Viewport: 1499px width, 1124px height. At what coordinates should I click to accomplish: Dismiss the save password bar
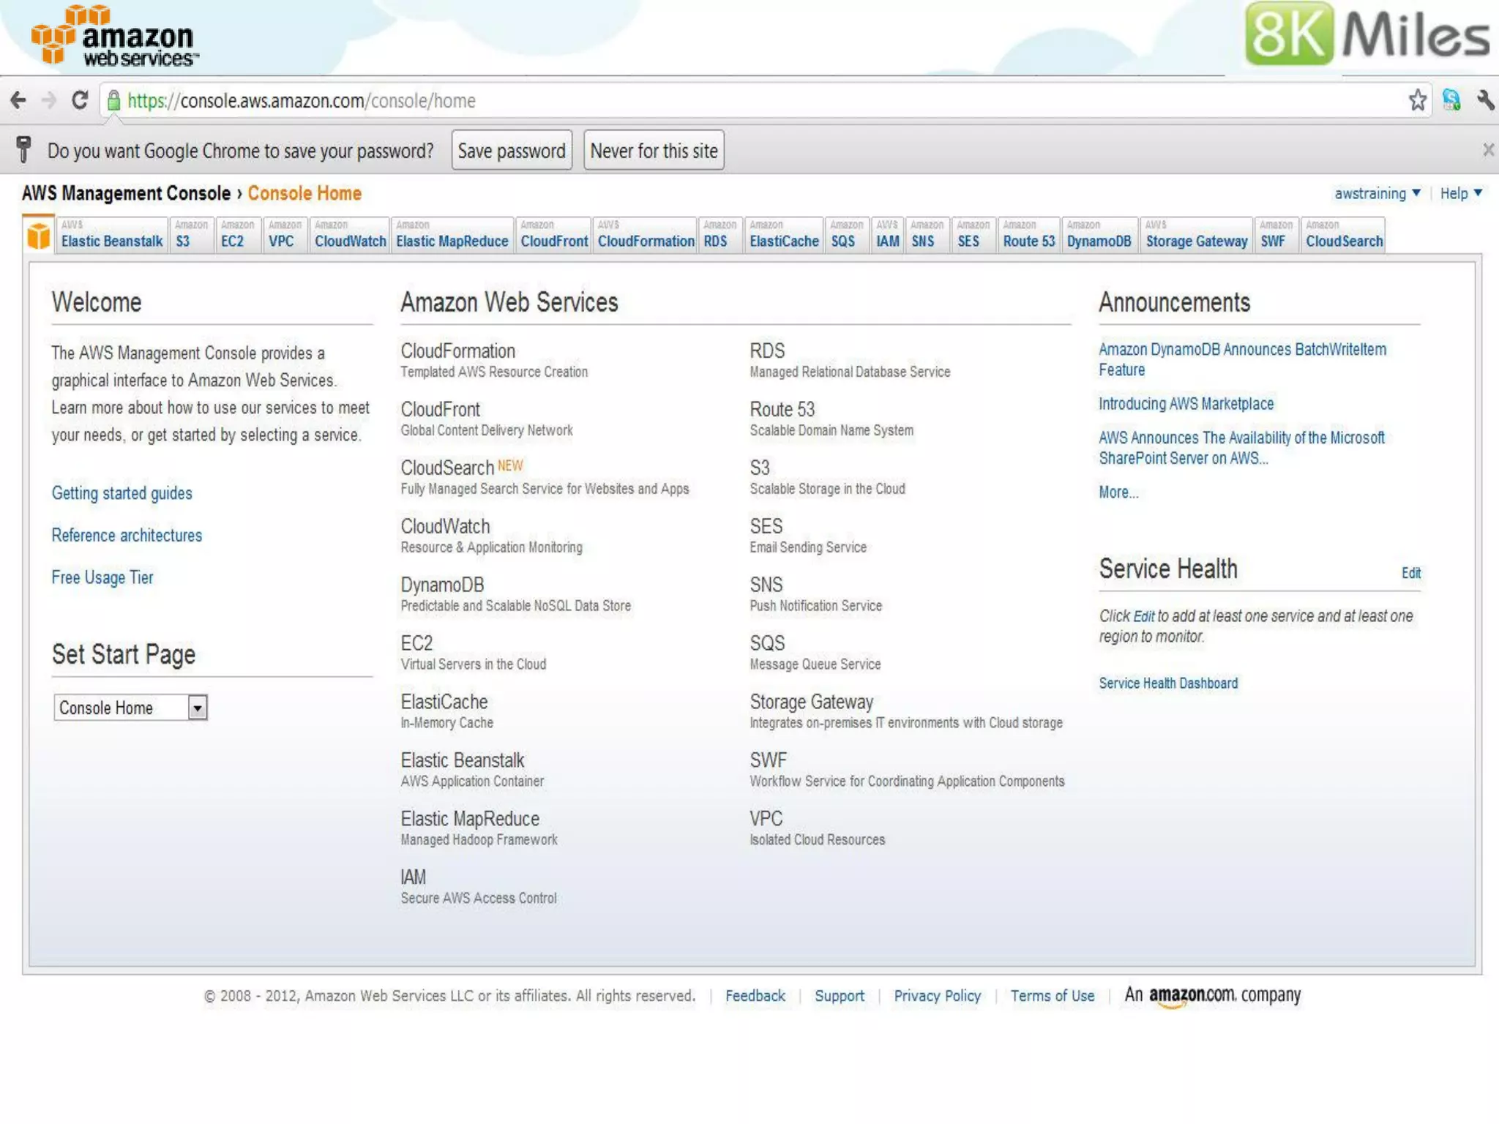1488,150
